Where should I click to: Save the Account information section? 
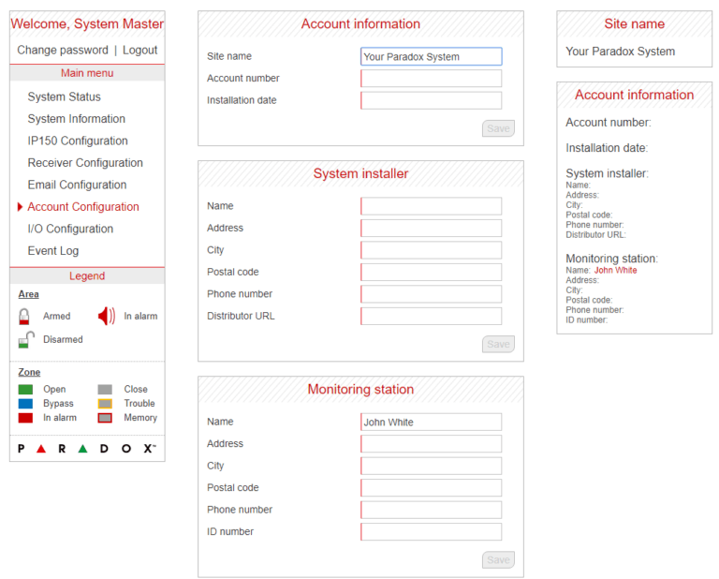click(x=498, y=128)
